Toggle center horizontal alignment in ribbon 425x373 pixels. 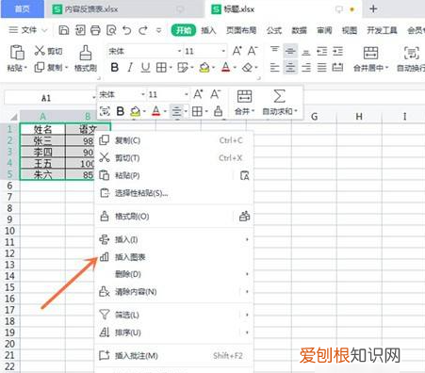click(290, 67)
